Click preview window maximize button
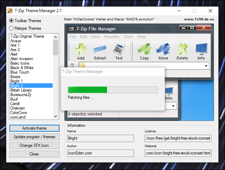225x170 pixels. 192,28
